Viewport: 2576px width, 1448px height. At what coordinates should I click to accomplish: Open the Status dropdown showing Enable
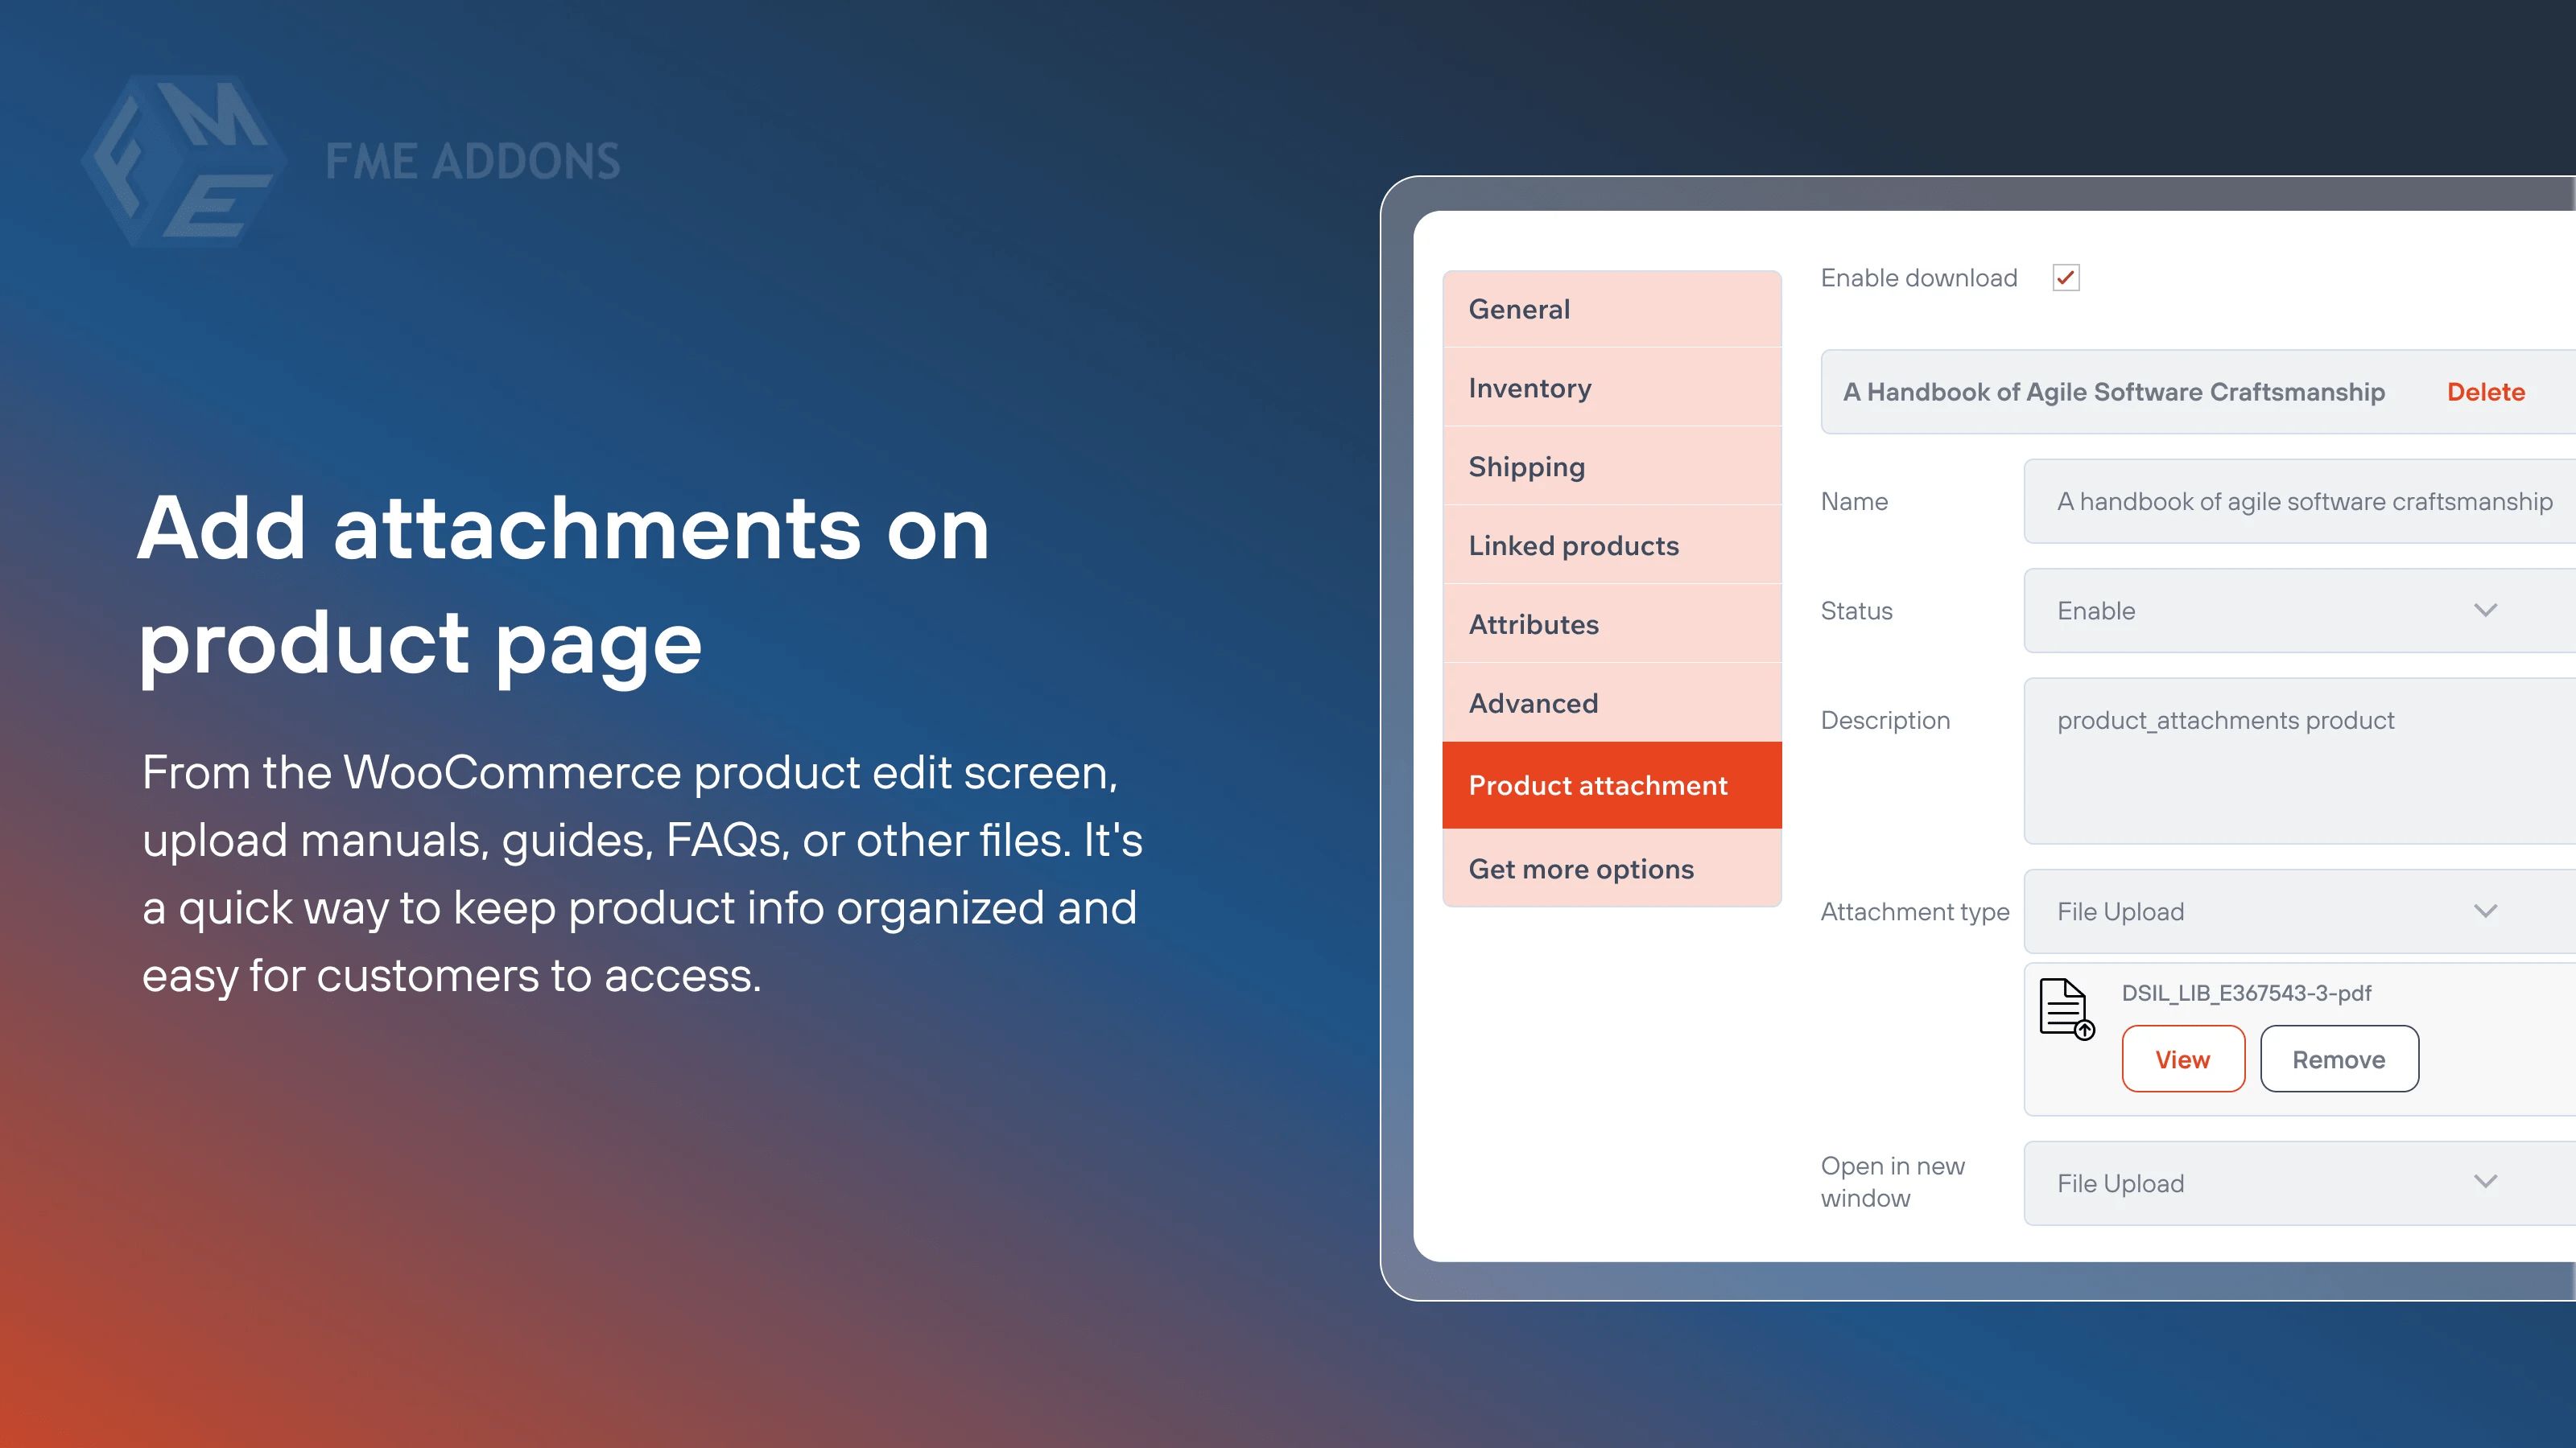[2290, 610]
